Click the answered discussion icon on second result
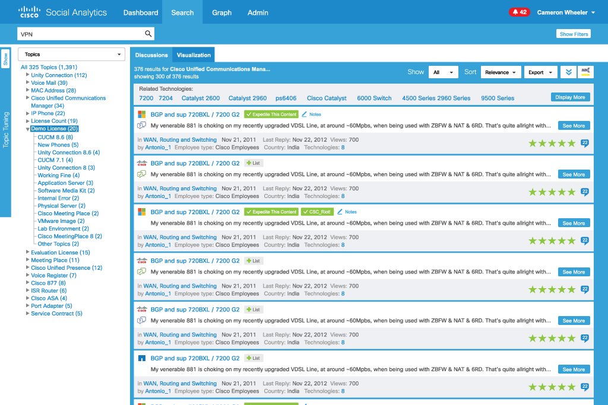 pyautogui.click(x=141, y=174)
